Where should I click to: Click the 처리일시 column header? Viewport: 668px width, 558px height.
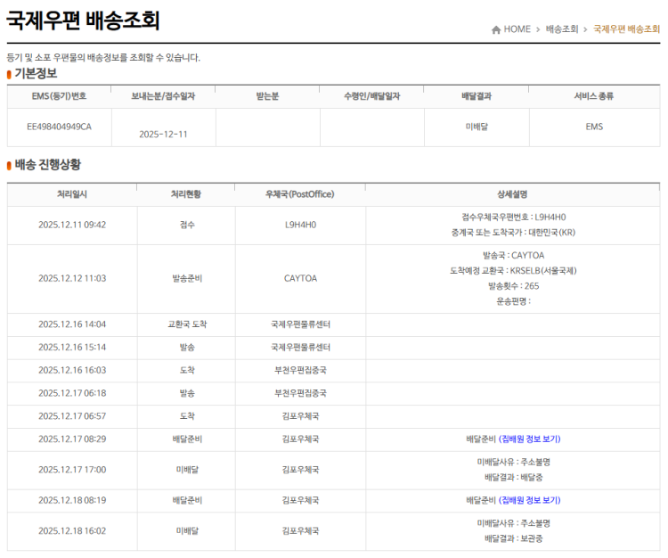point(72,194)
